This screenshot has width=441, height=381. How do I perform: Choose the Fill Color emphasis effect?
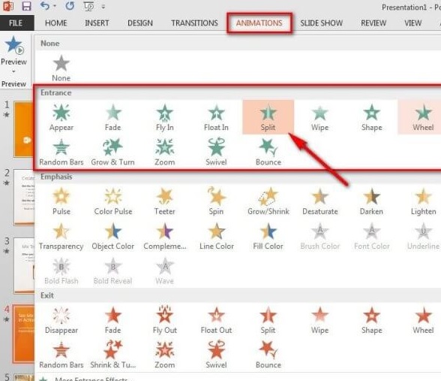click(x=268, y=236)
